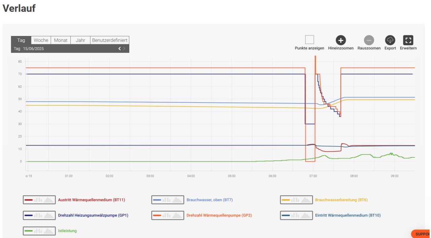Viewport: 431px width, 238px height.
Task: Switch to the Woche tab
Action: [x=41, y=40]
